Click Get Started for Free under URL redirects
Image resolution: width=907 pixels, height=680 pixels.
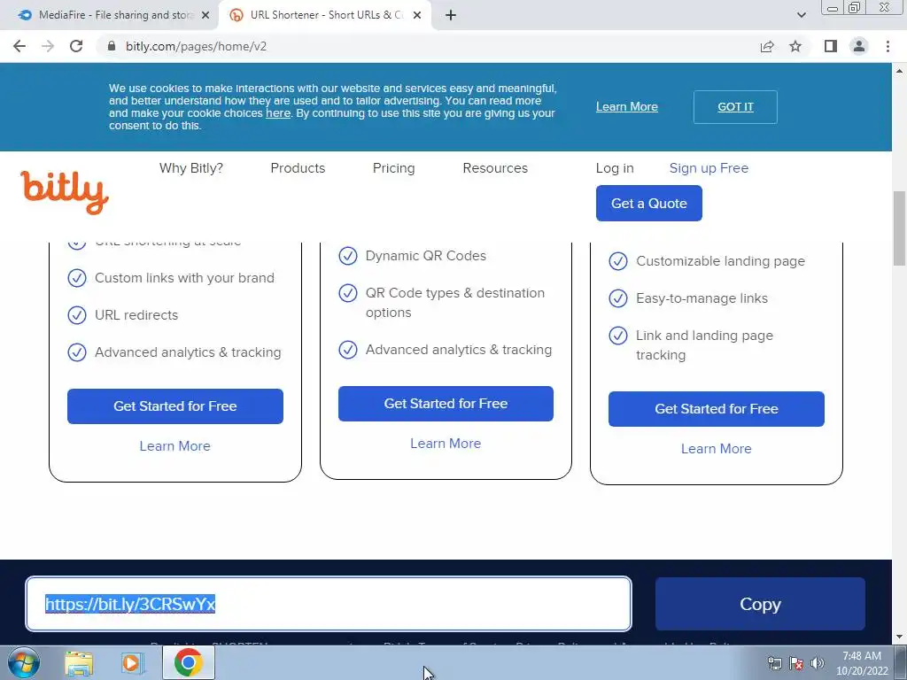pos(175,406)
